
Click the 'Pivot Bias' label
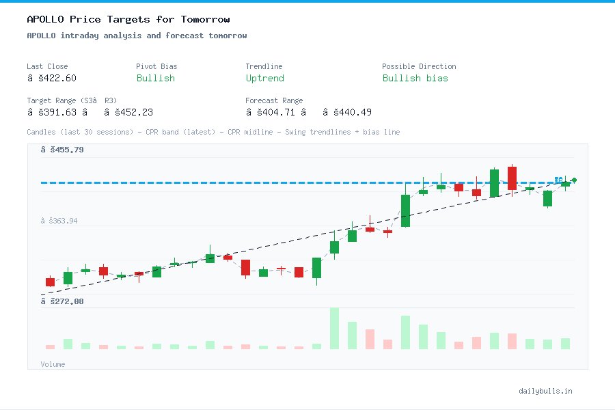[x=156, y=66]
